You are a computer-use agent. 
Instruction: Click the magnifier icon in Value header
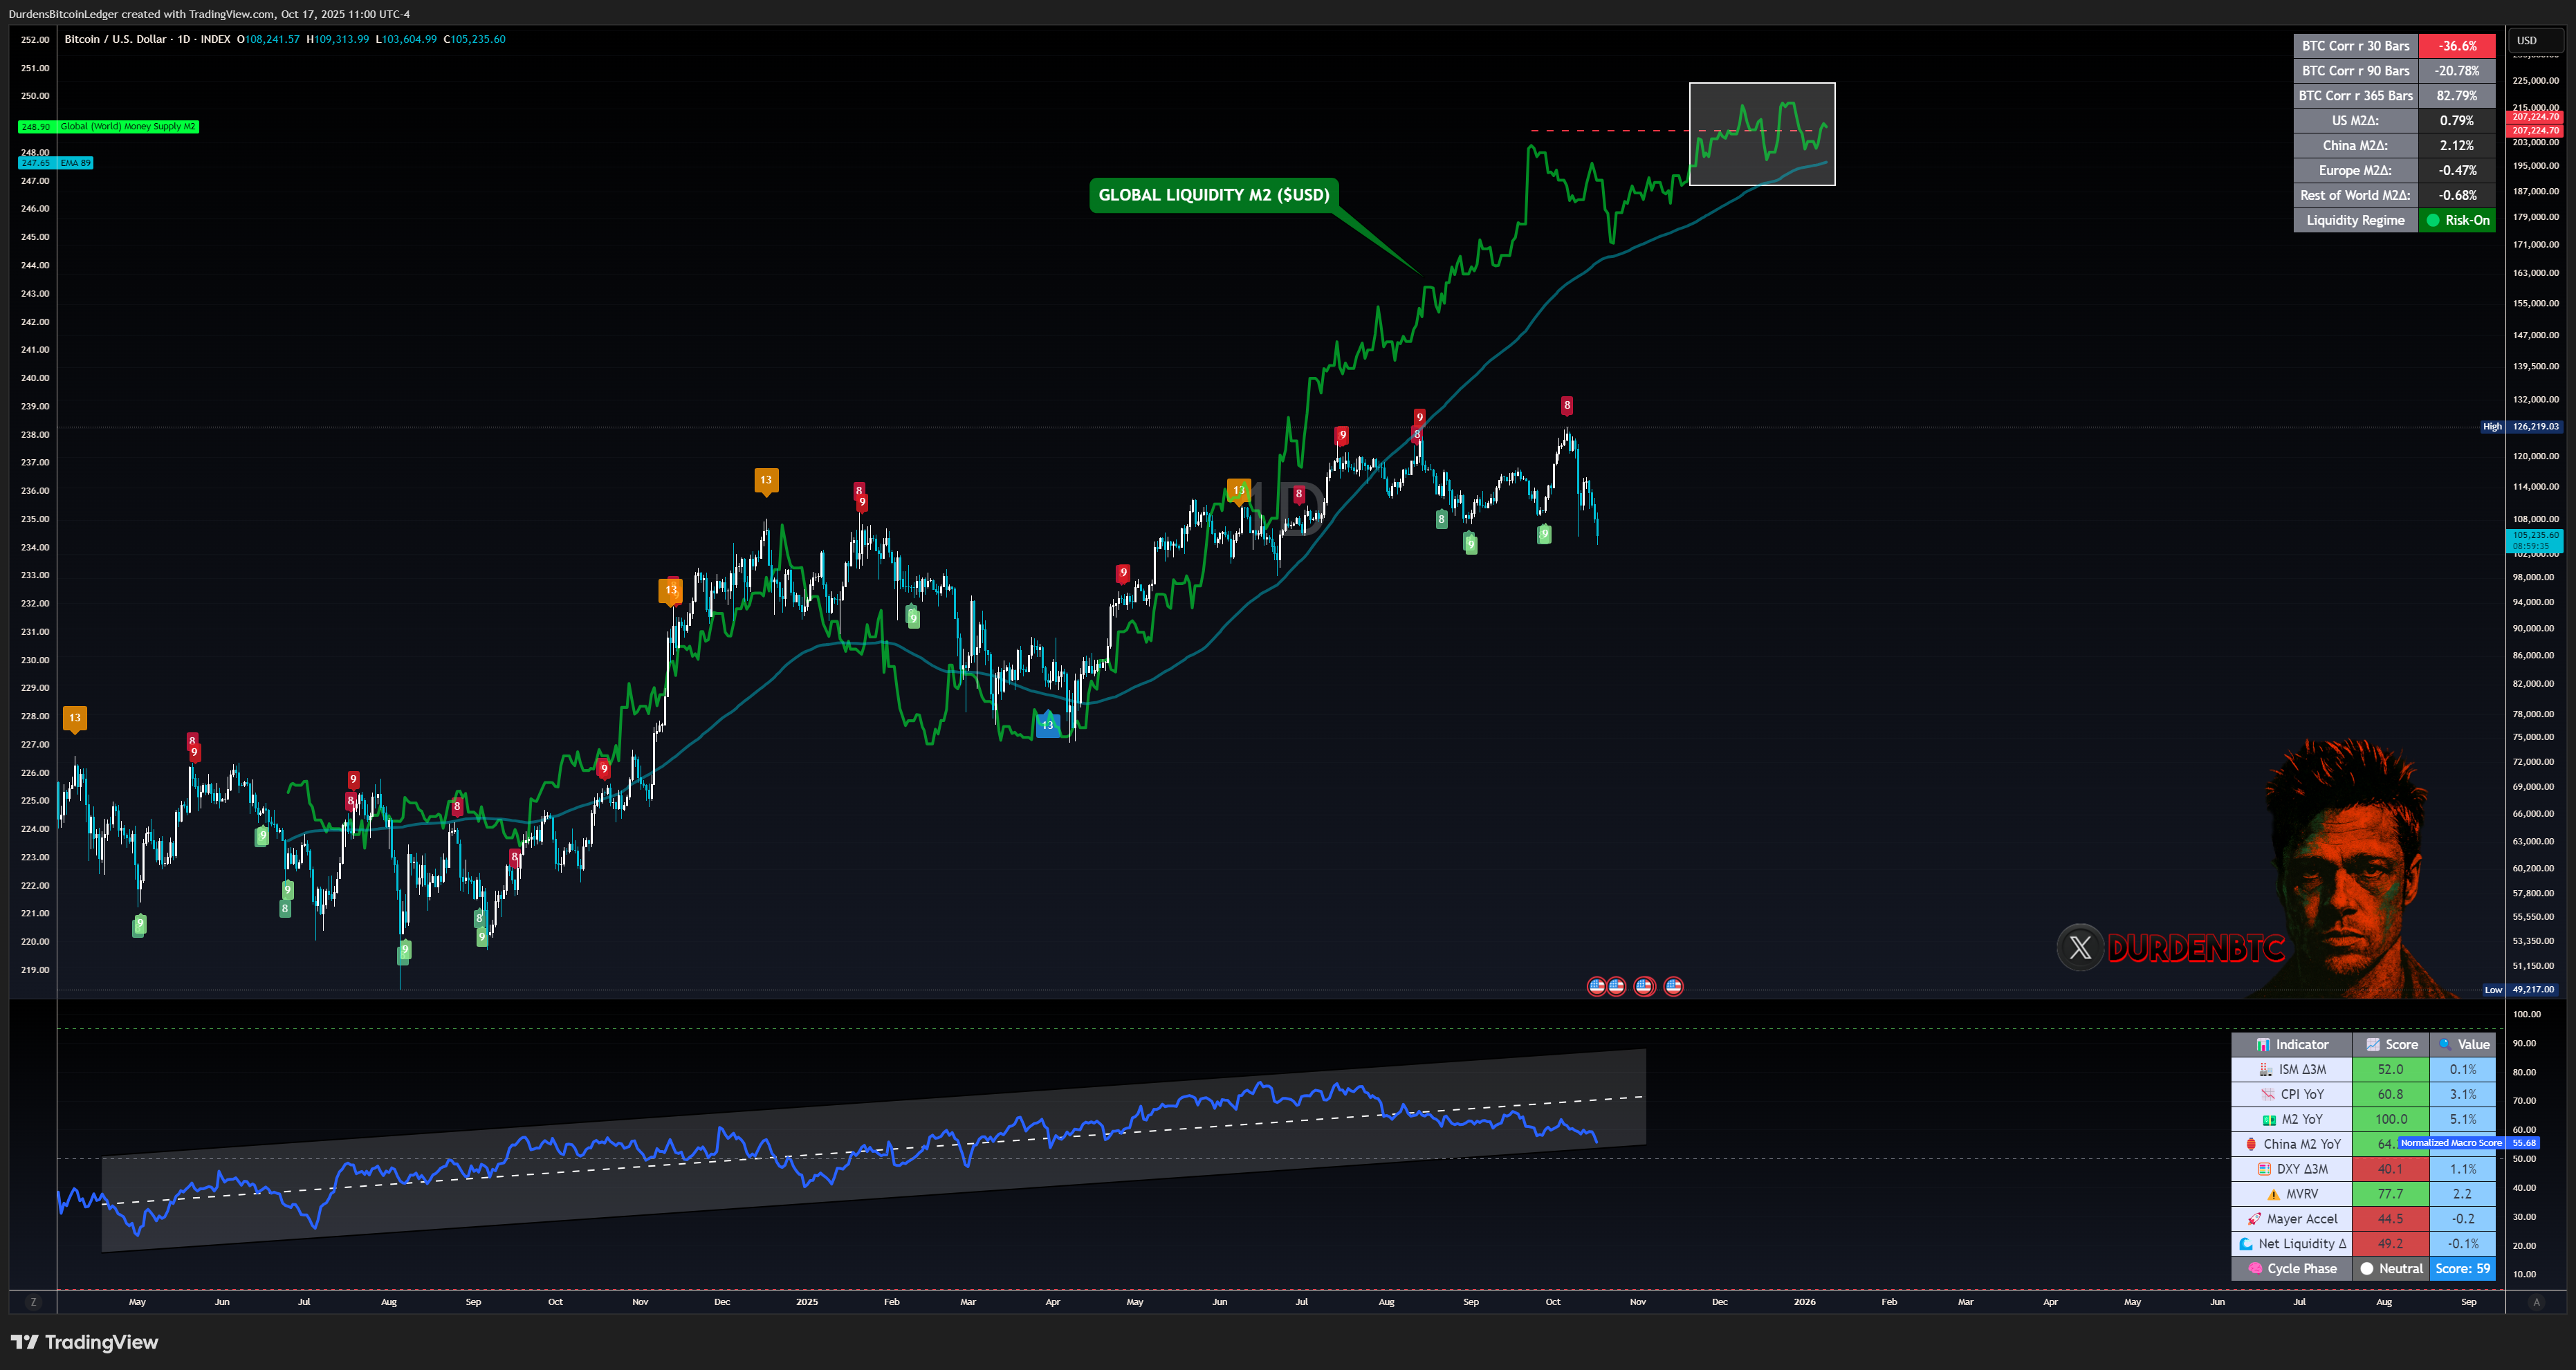coord(2444,1044)
